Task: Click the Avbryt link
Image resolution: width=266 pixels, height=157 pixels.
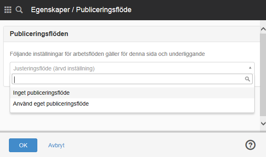Action: click(56, 145)
